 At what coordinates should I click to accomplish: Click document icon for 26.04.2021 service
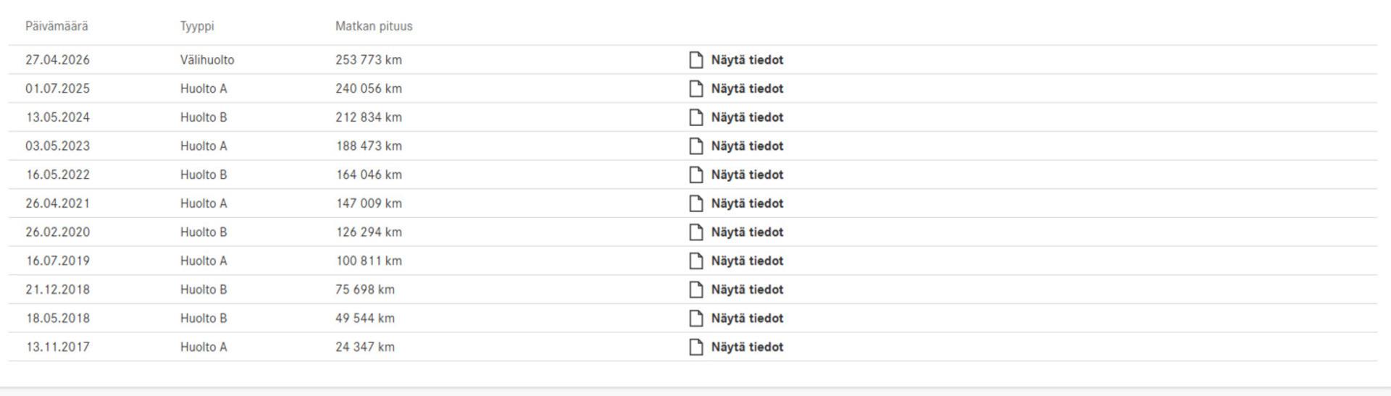pyautogui.click(x=695, y=203)
